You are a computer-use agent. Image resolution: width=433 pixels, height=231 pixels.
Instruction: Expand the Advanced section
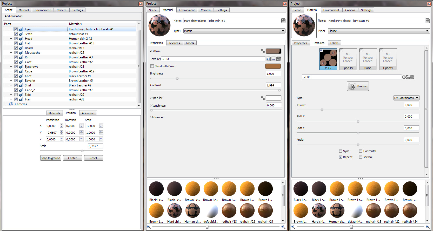coord(151,117)
